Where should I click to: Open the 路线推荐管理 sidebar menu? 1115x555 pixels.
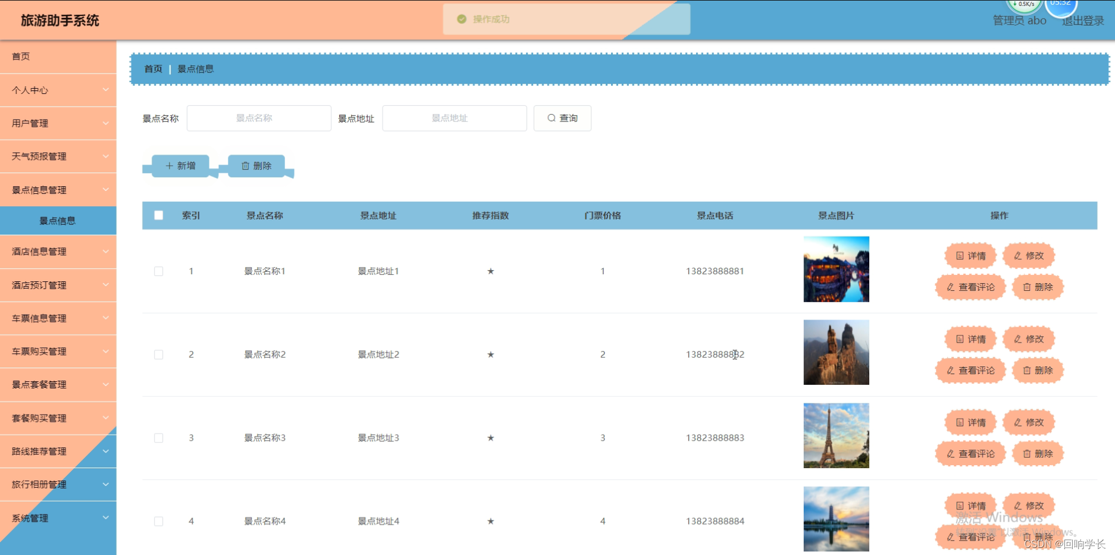[58, 451]
